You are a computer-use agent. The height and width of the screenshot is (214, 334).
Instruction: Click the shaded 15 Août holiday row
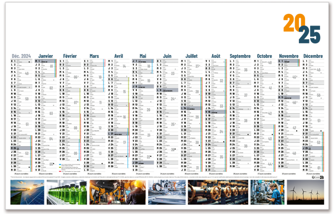click(x=215, y=112)
